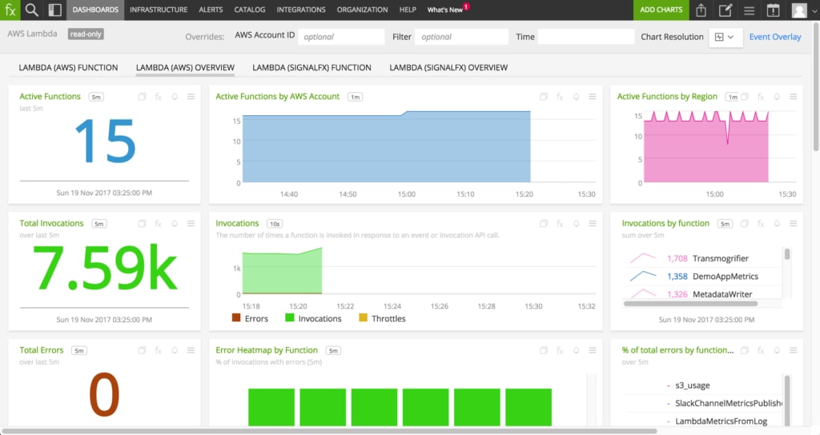Screen dimensions: 820x435
Task: Open the search magnifier icon
Action: [32, 10]
